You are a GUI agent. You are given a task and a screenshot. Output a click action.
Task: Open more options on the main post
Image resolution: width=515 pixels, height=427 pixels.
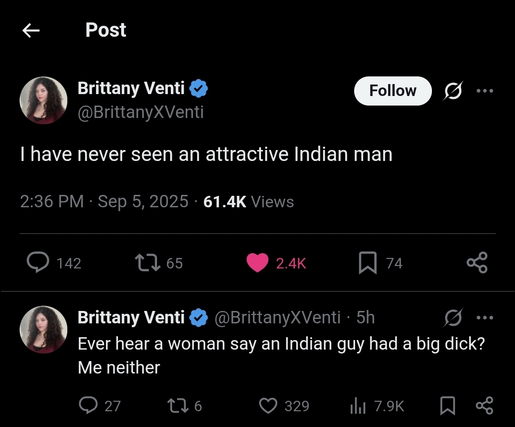coord(484,91)
